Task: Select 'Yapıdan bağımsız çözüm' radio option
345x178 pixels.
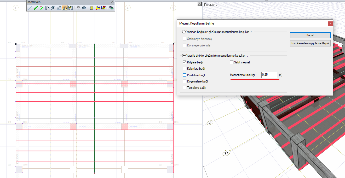Action: pos(184,32)
